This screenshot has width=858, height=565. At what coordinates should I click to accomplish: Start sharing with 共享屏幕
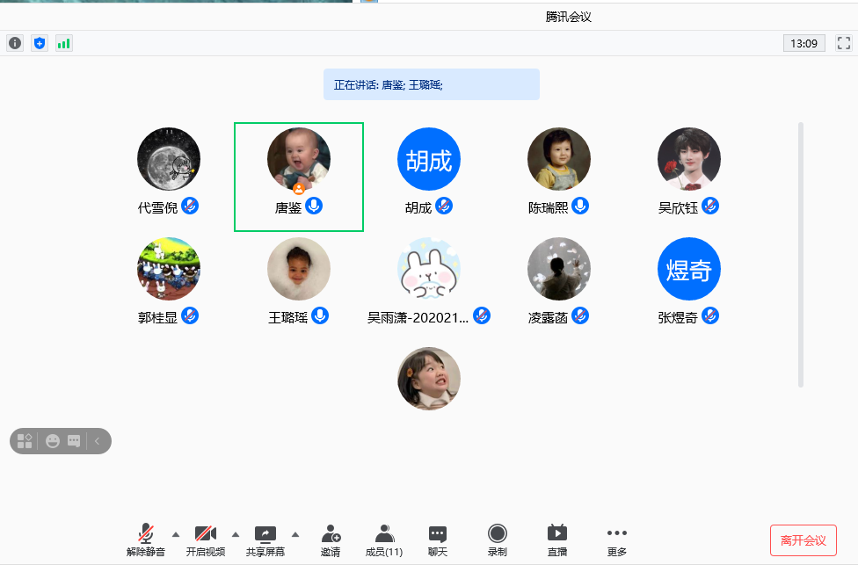tap(265, 540)
